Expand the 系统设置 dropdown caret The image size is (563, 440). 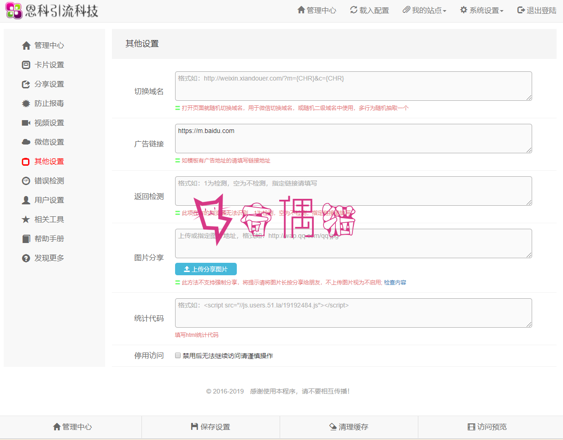point(502,12)
